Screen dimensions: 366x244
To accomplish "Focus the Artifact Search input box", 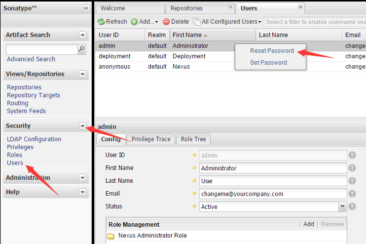I will 42,49.
